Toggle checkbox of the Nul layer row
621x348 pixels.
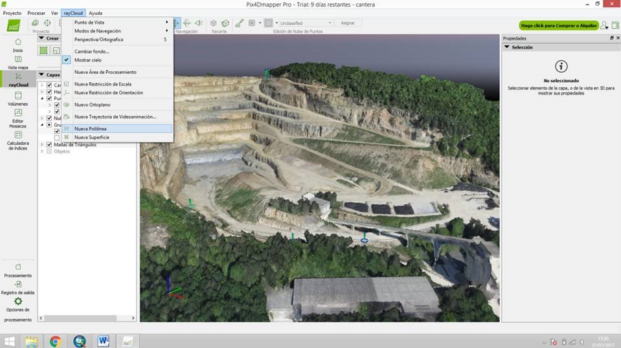tap(49, 118)
